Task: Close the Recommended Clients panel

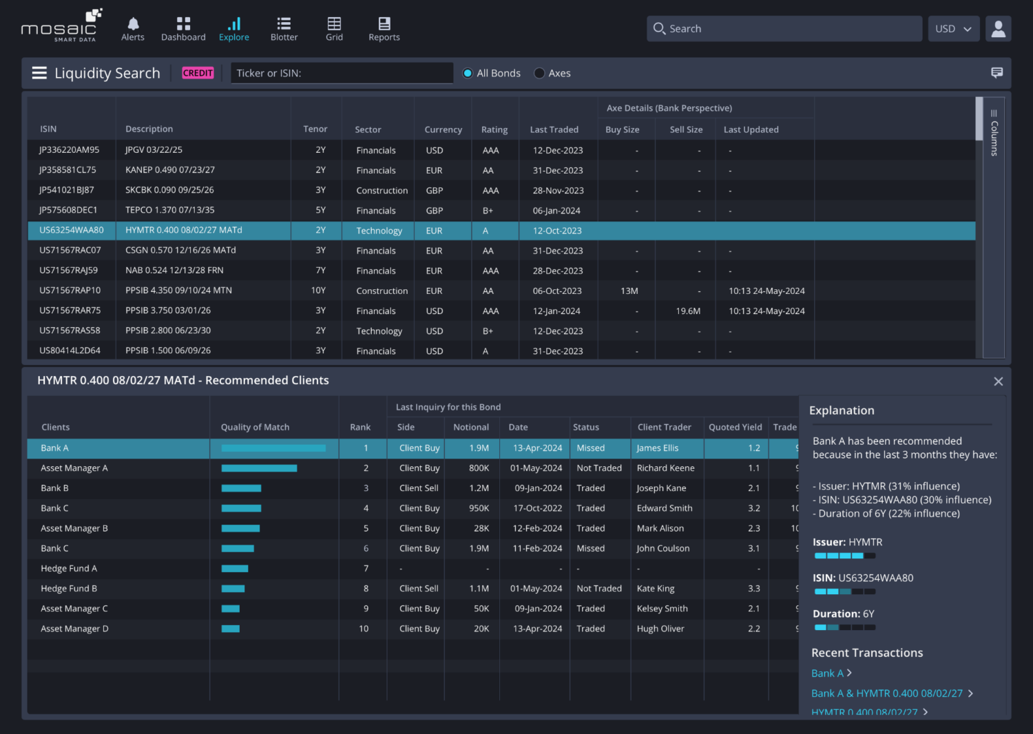Action: coord(999,381)
